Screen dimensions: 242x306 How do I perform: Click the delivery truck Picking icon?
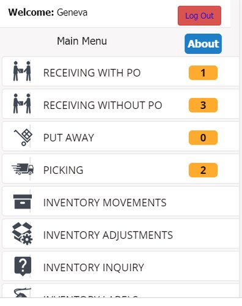(x=23, y=169)
